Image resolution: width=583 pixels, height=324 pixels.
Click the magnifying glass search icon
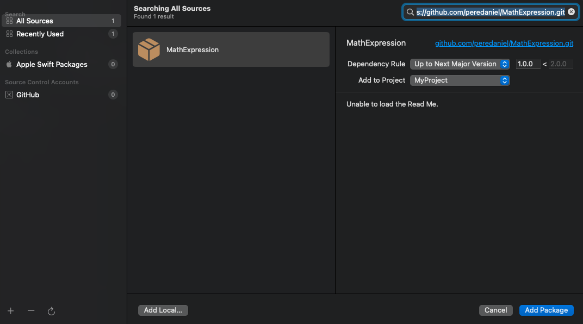pyautogui.click(x=410, y=13)
